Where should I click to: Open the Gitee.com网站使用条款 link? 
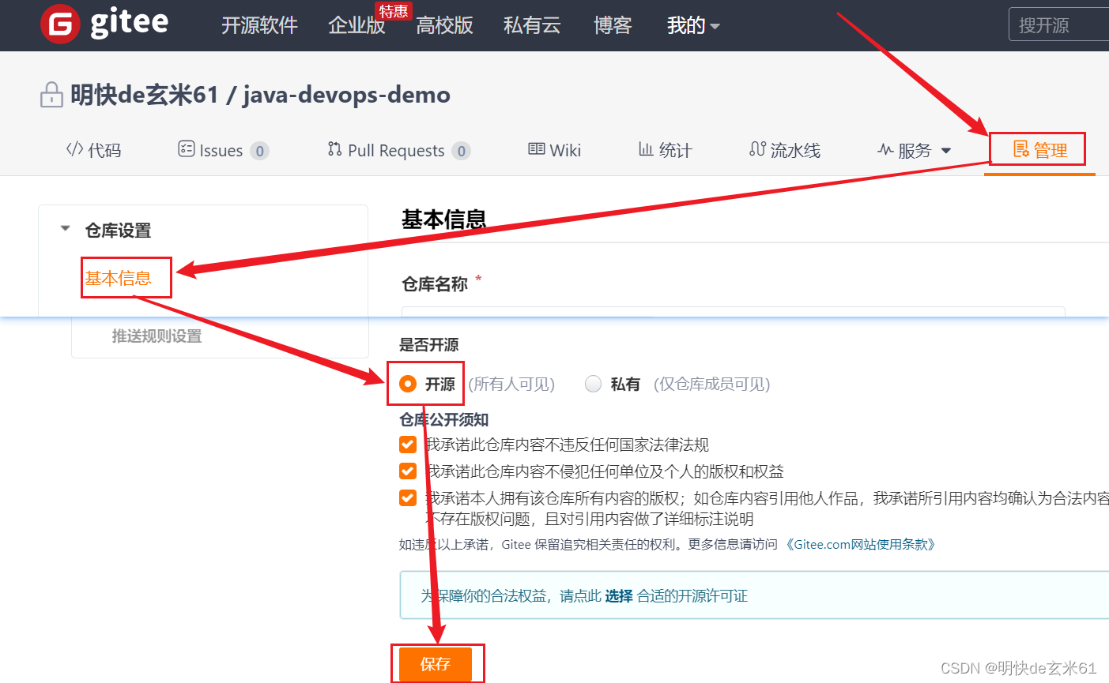[x=861, y=545]
